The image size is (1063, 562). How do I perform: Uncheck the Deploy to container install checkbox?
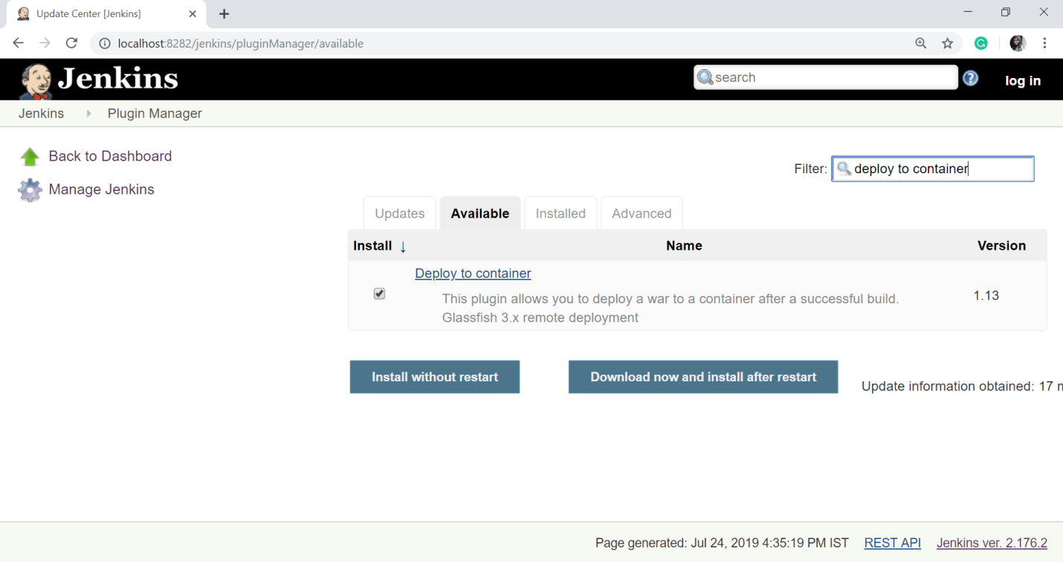click(379, 294)
